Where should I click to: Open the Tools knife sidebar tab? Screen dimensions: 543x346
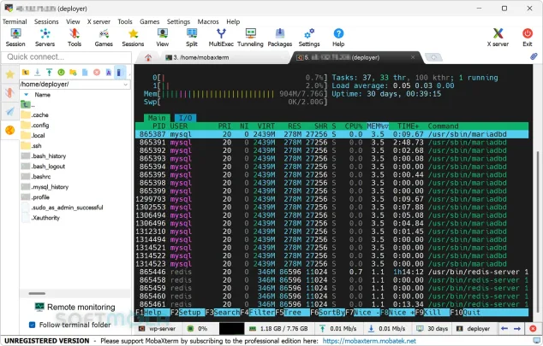tap(9, 92)
